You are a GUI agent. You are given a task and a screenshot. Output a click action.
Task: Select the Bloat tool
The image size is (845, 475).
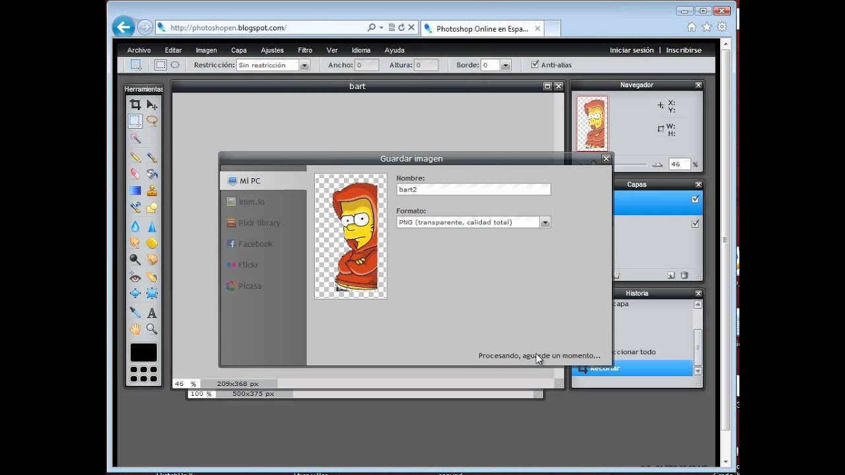135,294
